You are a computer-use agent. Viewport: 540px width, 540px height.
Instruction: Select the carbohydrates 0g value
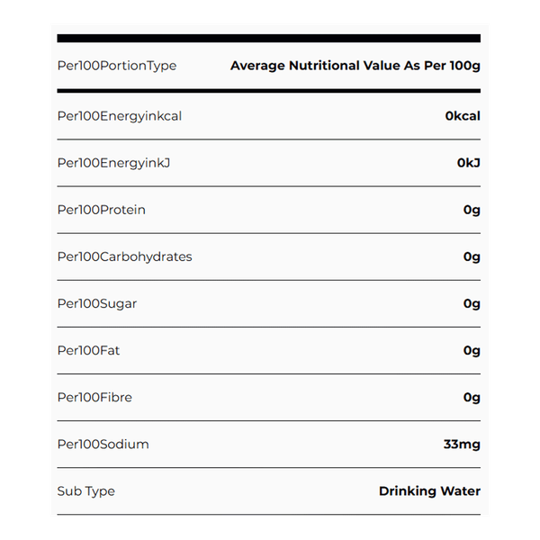click(x=472, y=256)
